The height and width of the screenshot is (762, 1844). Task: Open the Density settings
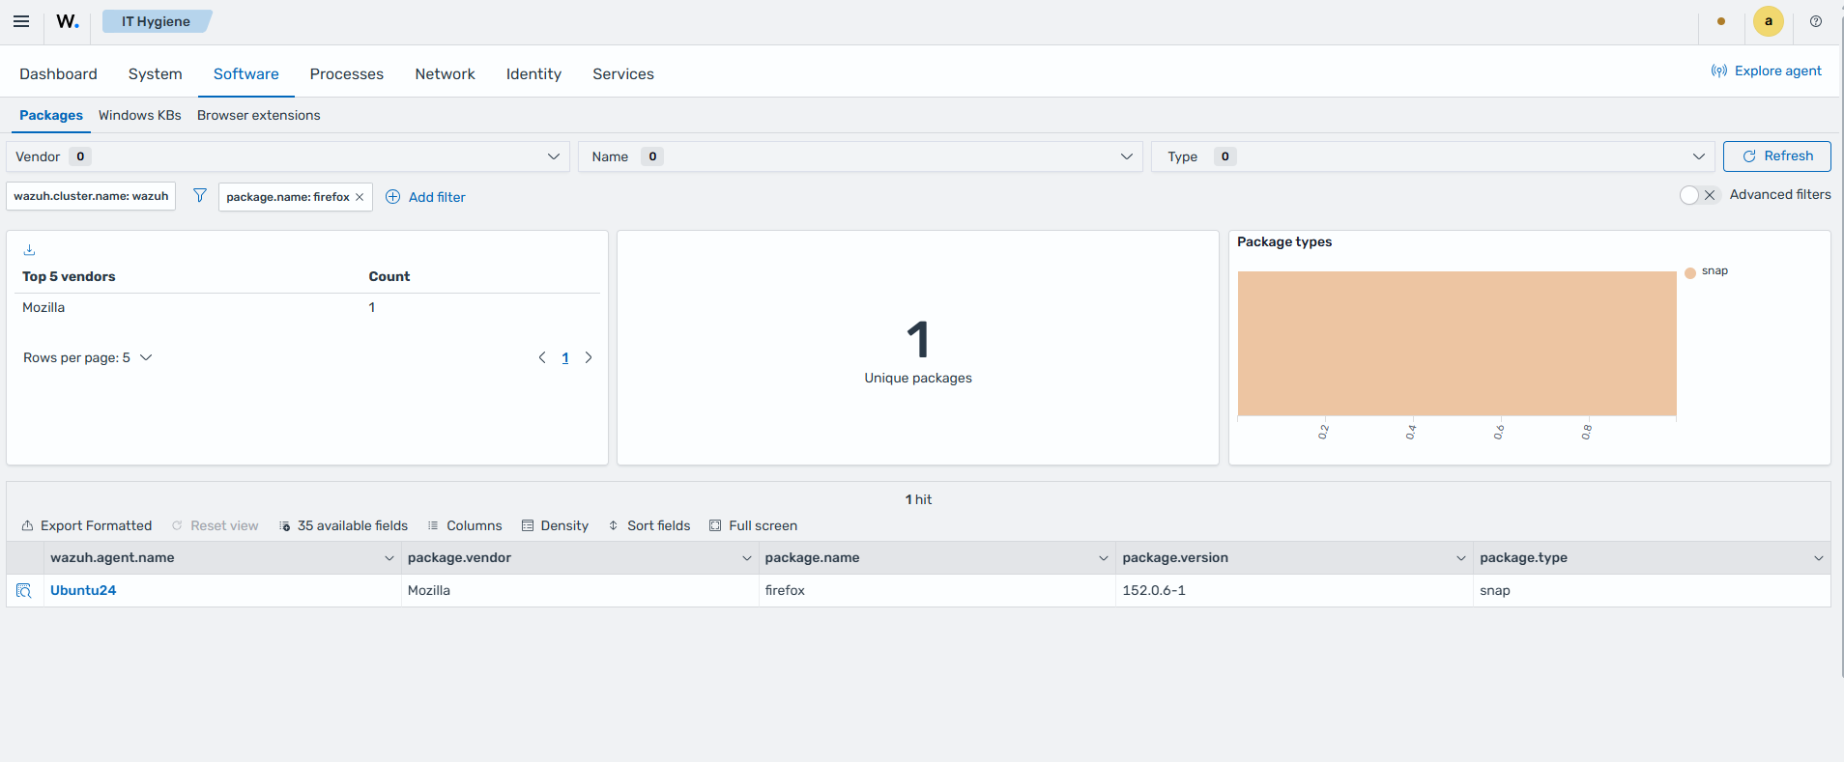tap(555, 525)
